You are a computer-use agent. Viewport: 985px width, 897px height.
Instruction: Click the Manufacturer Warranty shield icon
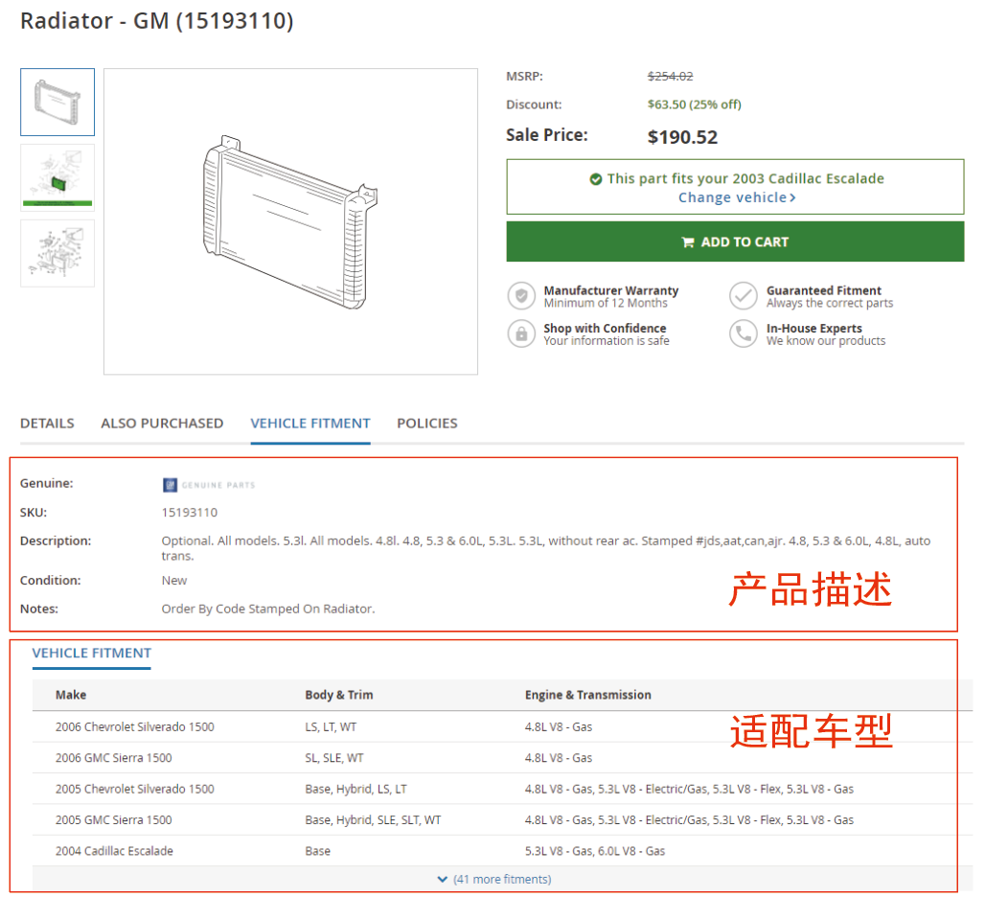tap(521, 296)
